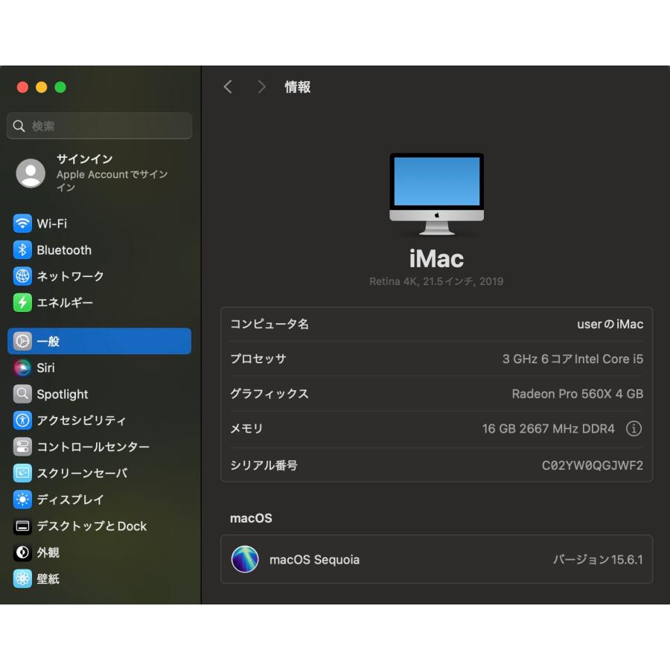The height and width of the screenshot is (670, 670).
Task: Select the Siri settings icon
Action: point(21,368)
